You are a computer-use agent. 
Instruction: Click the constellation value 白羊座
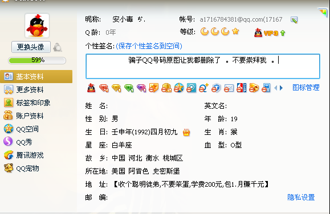tap(122, 145)
